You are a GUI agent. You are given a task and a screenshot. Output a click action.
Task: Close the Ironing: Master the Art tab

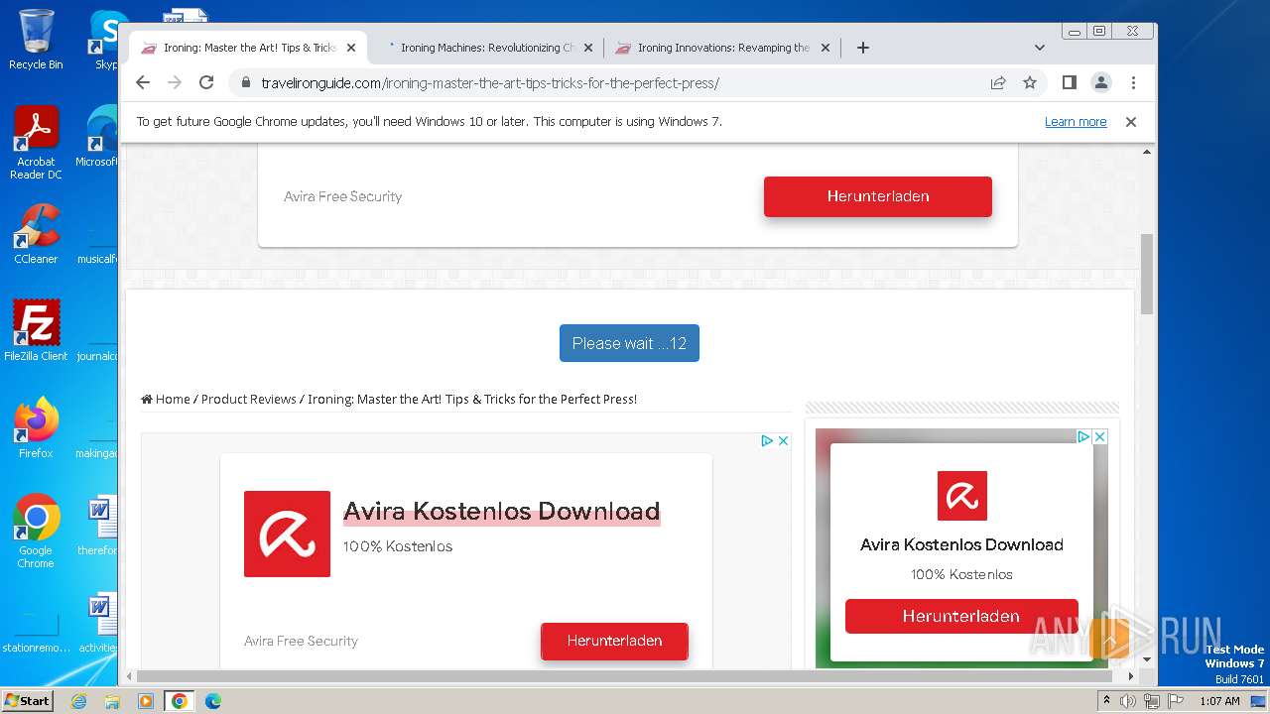click(x=351, y=48)
